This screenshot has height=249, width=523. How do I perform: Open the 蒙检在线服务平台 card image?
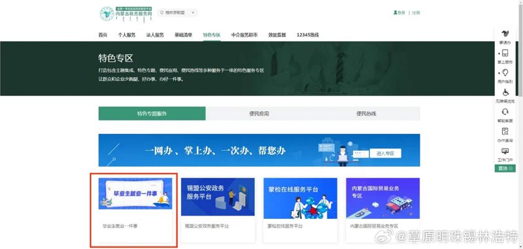coord(300,198)
